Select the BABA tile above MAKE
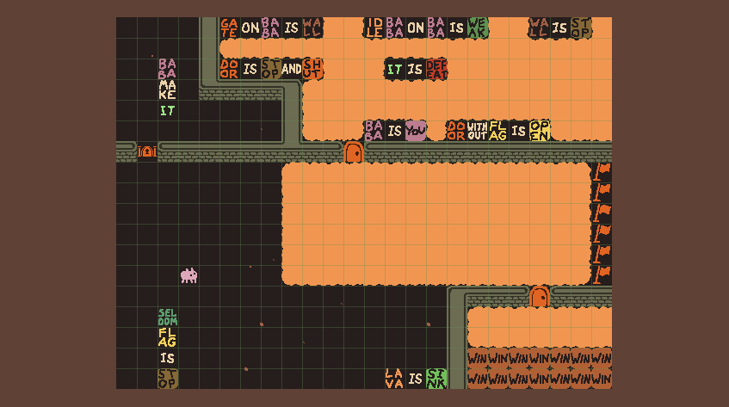 click(167, 68)
